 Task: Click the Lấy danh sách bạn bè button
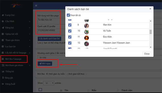click(49, 38)
